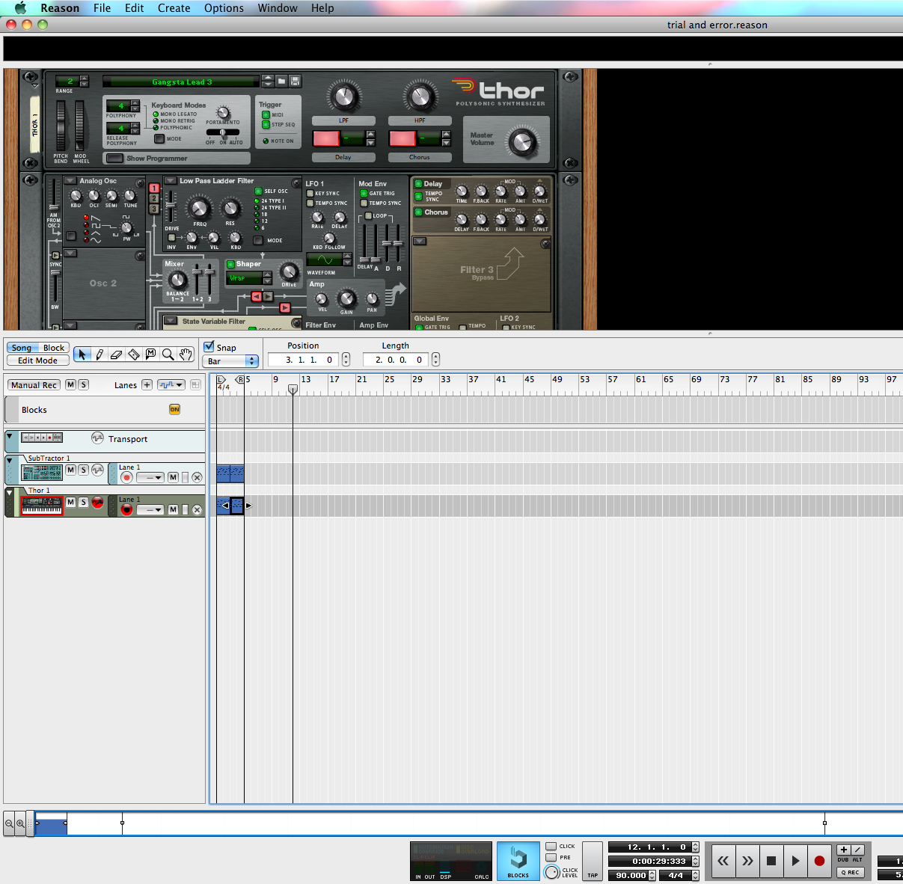
Task: Enable record on Thor Lane 1
Action: click(x=126, y=509)
